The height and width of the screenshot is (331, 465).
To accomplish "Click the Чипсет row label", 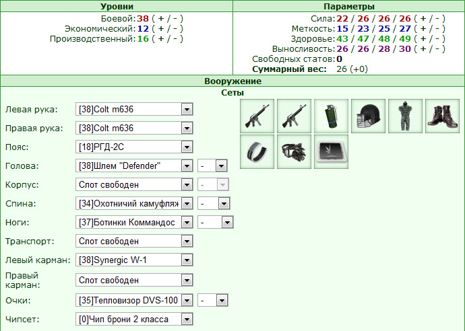I will coord(22,320).
